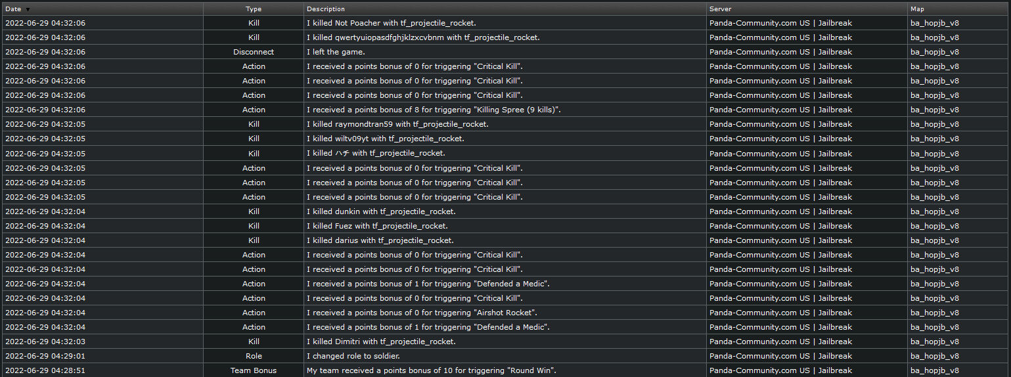This screenshot has height=377, width=1011.
Task: Click the row about killing darius
Action: click(380, 240)
